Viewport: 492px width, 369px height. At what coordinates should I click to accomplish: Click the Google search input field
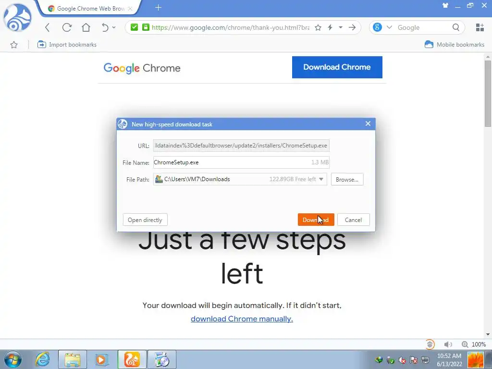(x=422, y=27)
